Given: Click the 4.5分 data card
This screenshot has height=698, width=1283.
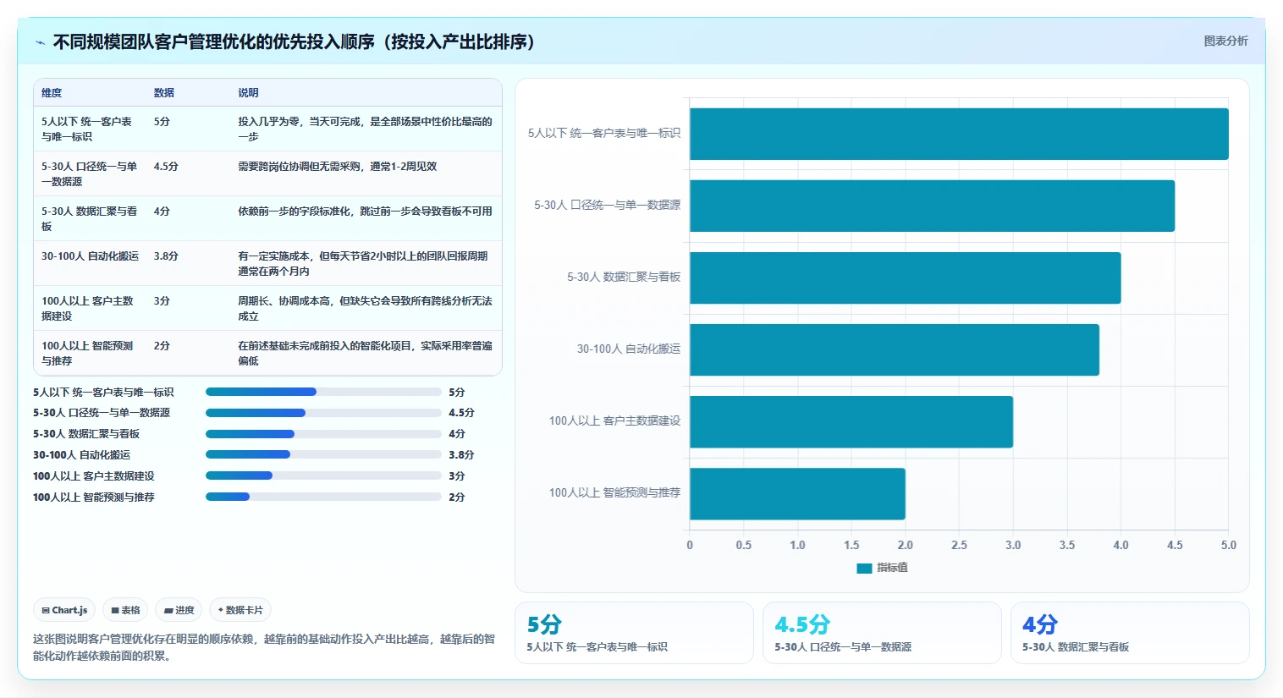Looking at the screenshot, I should 882,633.
